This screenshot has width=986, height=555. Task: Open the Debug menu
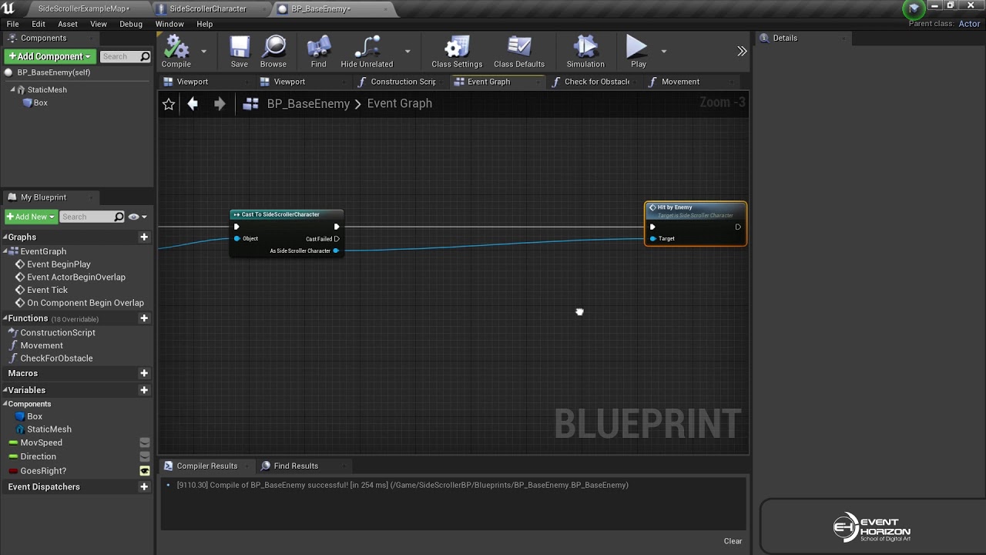131,24
